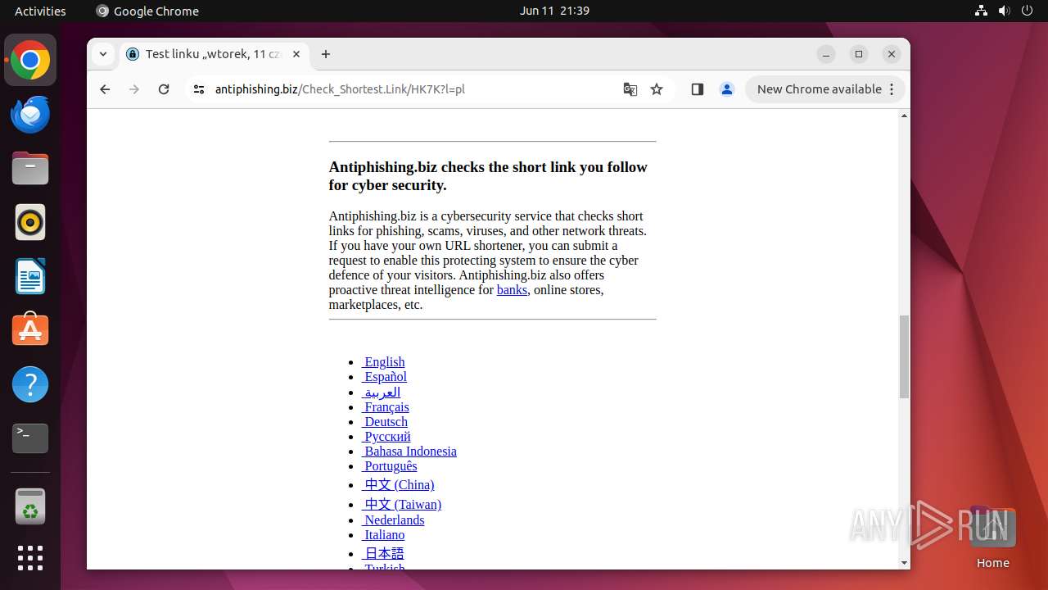Viewport: 1048px width, 590px height.
Task: Open the Chrome profile avatar menu
Action: pyautogui.click(x=727, y=89)
